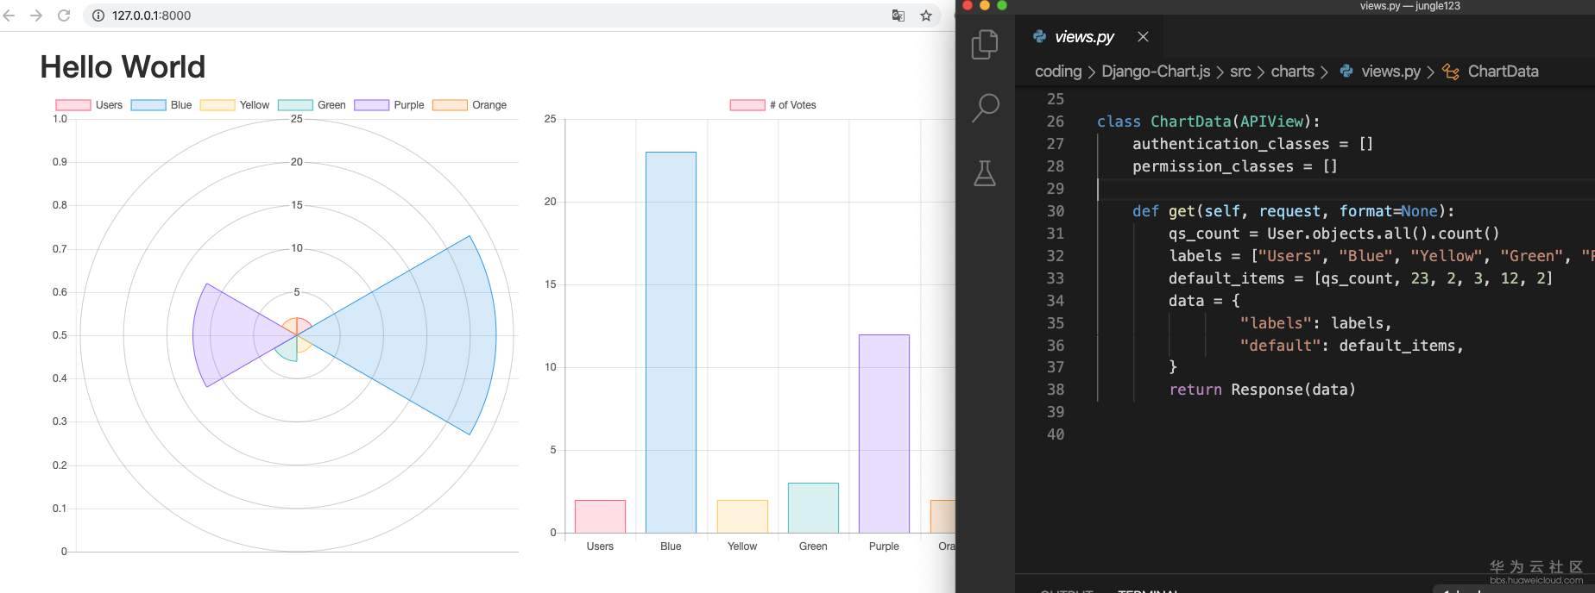Click the 'charts' breadcrumb segment
Viewport: 1595px width, 593px height.
click(1292, 72)
